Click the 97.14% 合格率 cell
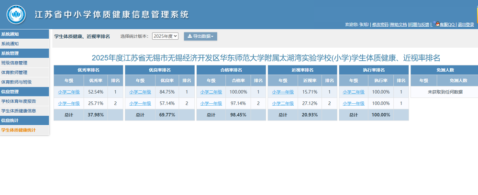Screen dimensions: 478x195 point(238,104)
